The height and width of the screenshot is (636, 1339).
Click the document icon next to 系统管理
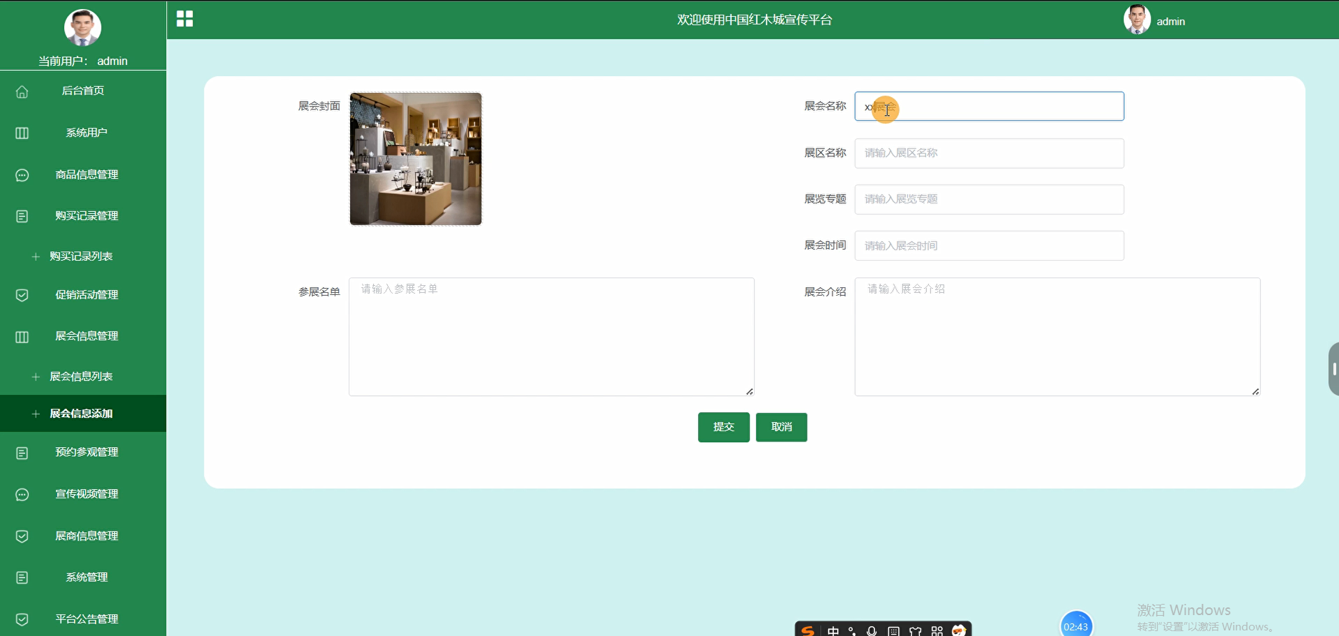click(22, 577)
